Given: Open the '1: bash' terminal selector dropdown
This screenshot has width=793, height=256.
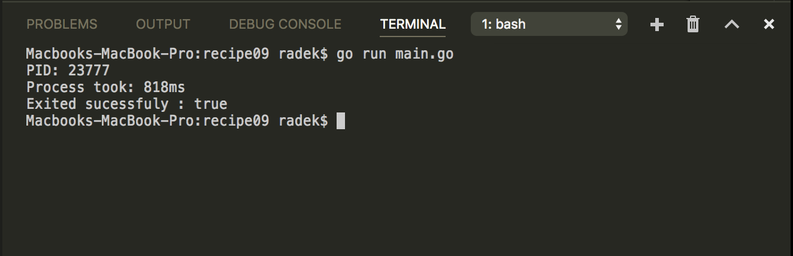Looking at the screenshot, I should click(x=549, y=25).
